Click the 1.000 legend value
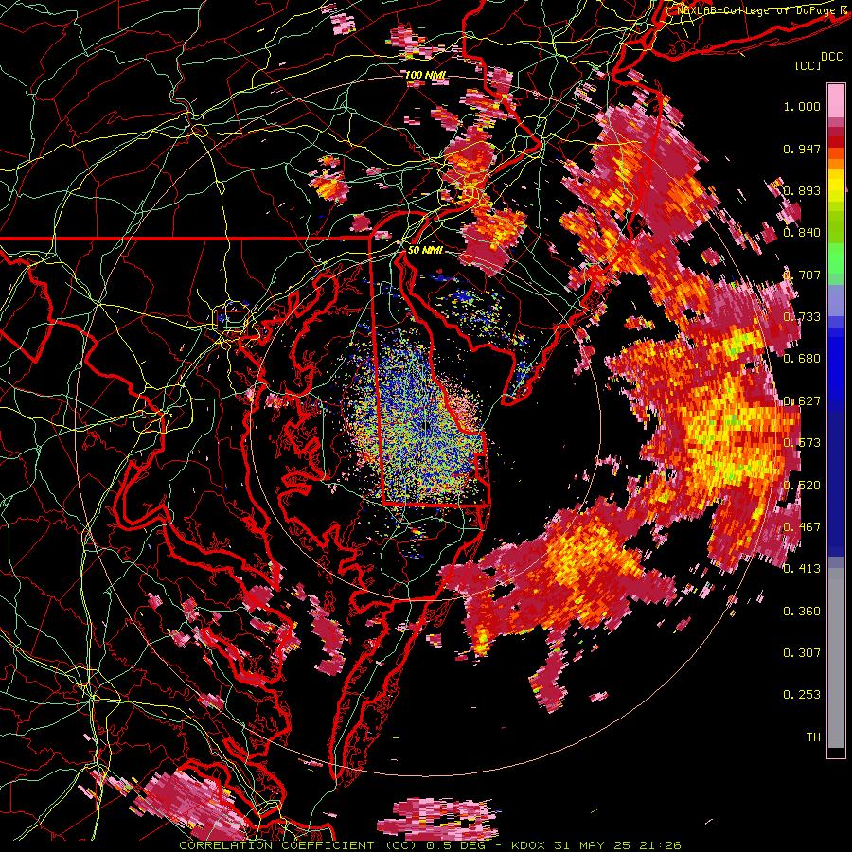The image size is (852, 852). click(x=802, y=106)
